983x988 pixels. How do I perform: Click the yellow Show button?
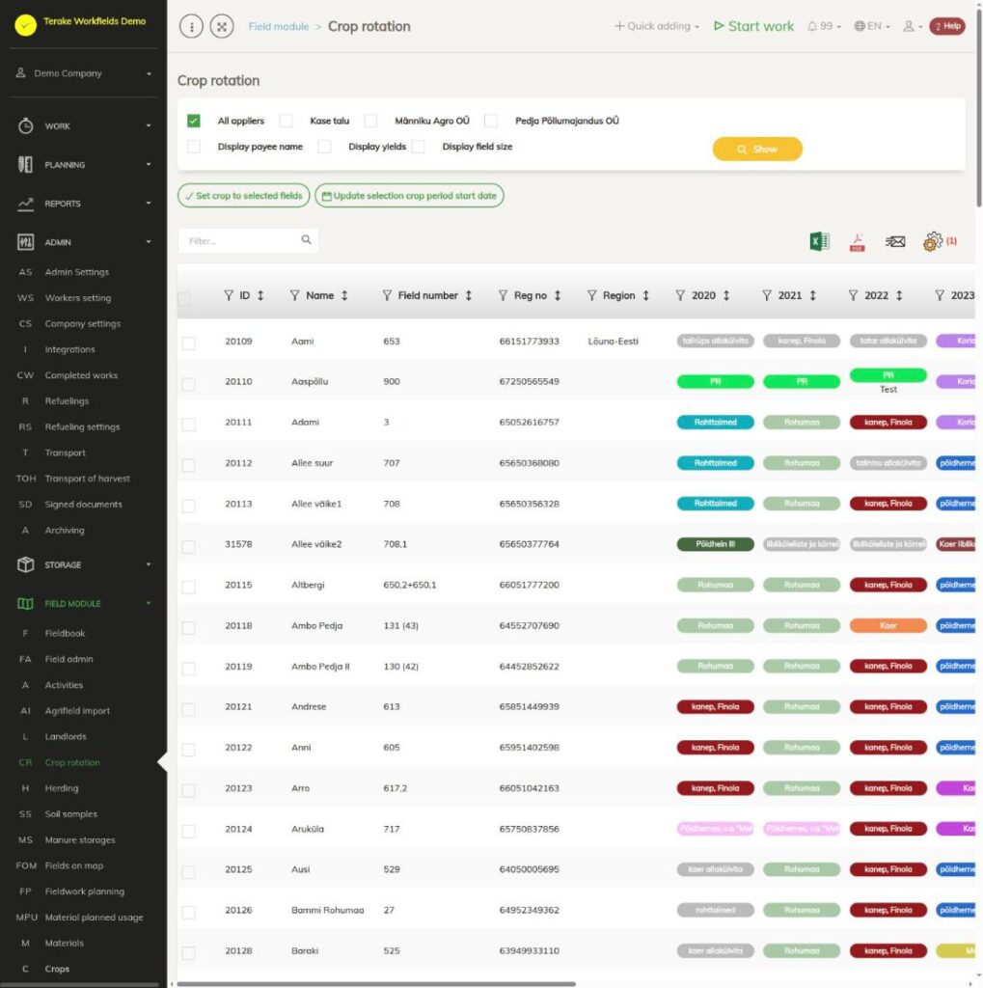(x=757, y=150)
